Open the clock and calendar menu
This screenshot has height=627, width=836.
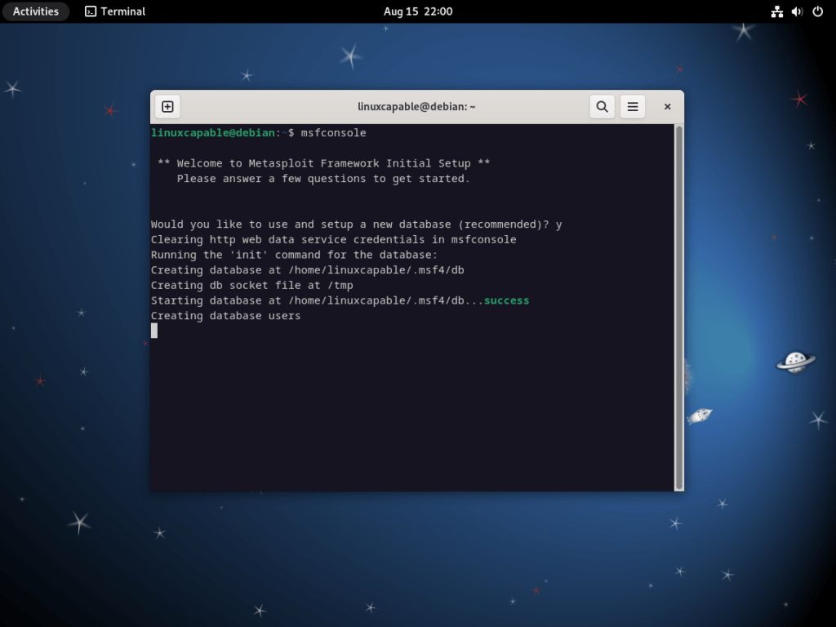click(418, 11)
